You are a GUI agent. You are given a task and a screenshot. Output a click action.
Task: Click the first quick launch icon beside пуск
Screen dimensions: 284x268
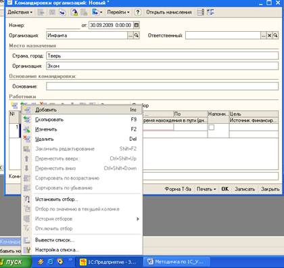tap(41, 262)
